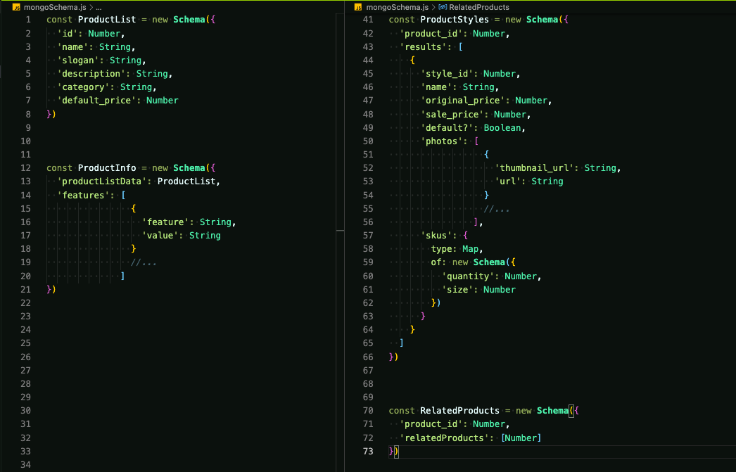Click the 'results' key
736x472 pixels.
(423, 47)
